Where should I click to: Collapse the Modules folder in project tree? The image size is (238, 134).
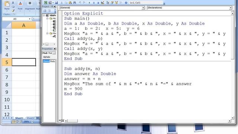[x=47, y=33]
